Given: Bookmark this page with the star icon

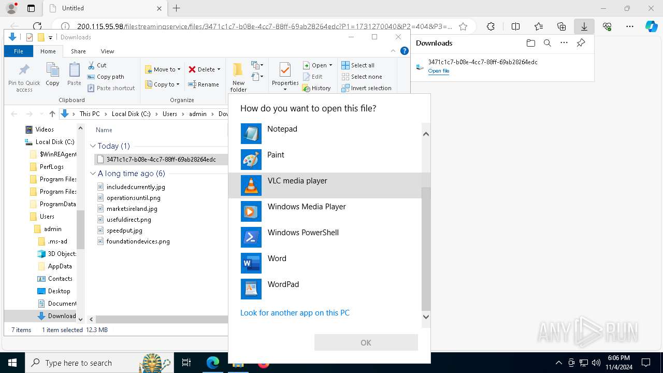Looking at the screenshot, I should pos(463,26).
